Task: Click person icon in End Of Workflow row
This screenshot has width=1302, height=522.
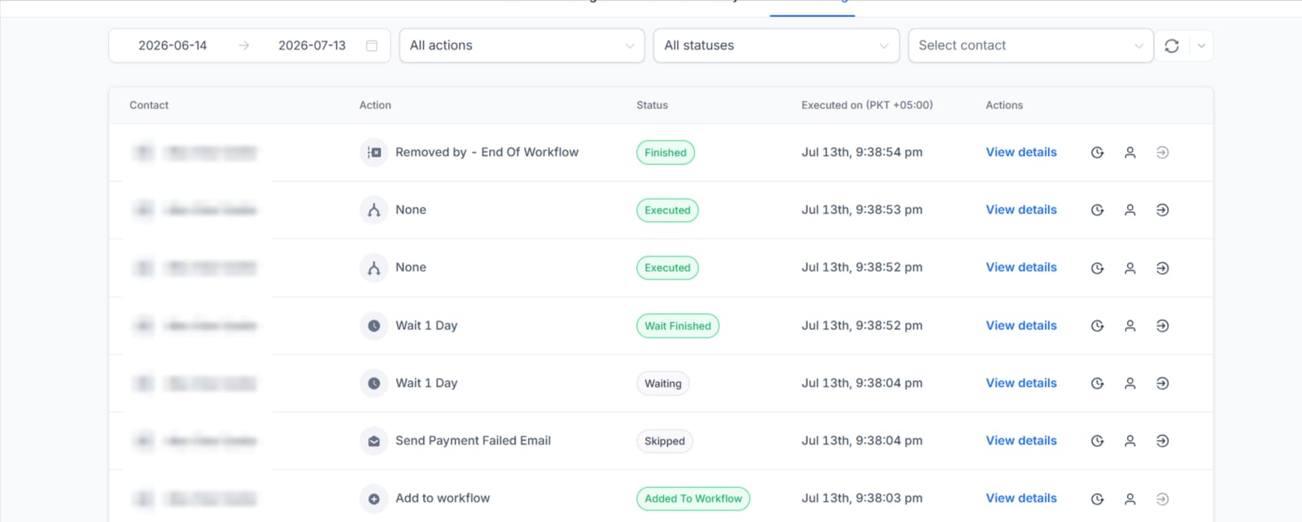Action: 1130,153
